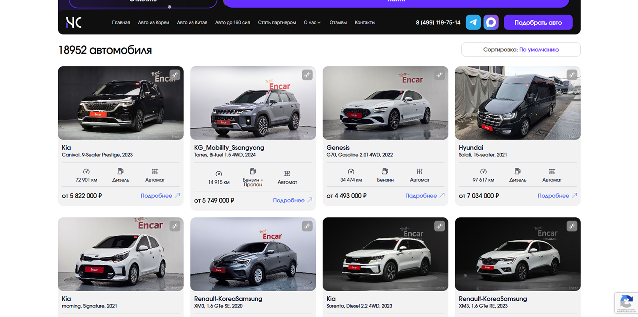
Task: Open Контакты page
Action: coord(365,22)
